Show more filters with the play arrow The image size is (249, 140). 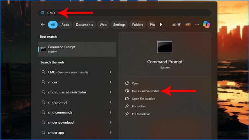161,24
